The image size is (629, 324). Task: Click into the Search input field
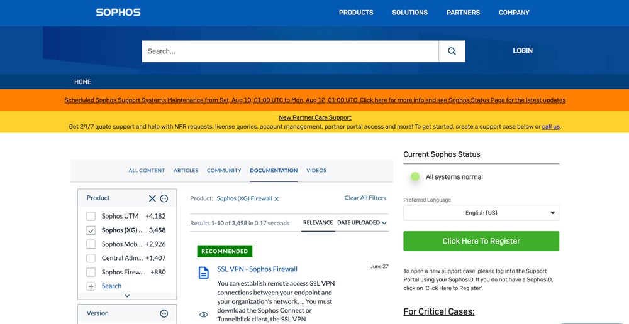click(290, 51)
